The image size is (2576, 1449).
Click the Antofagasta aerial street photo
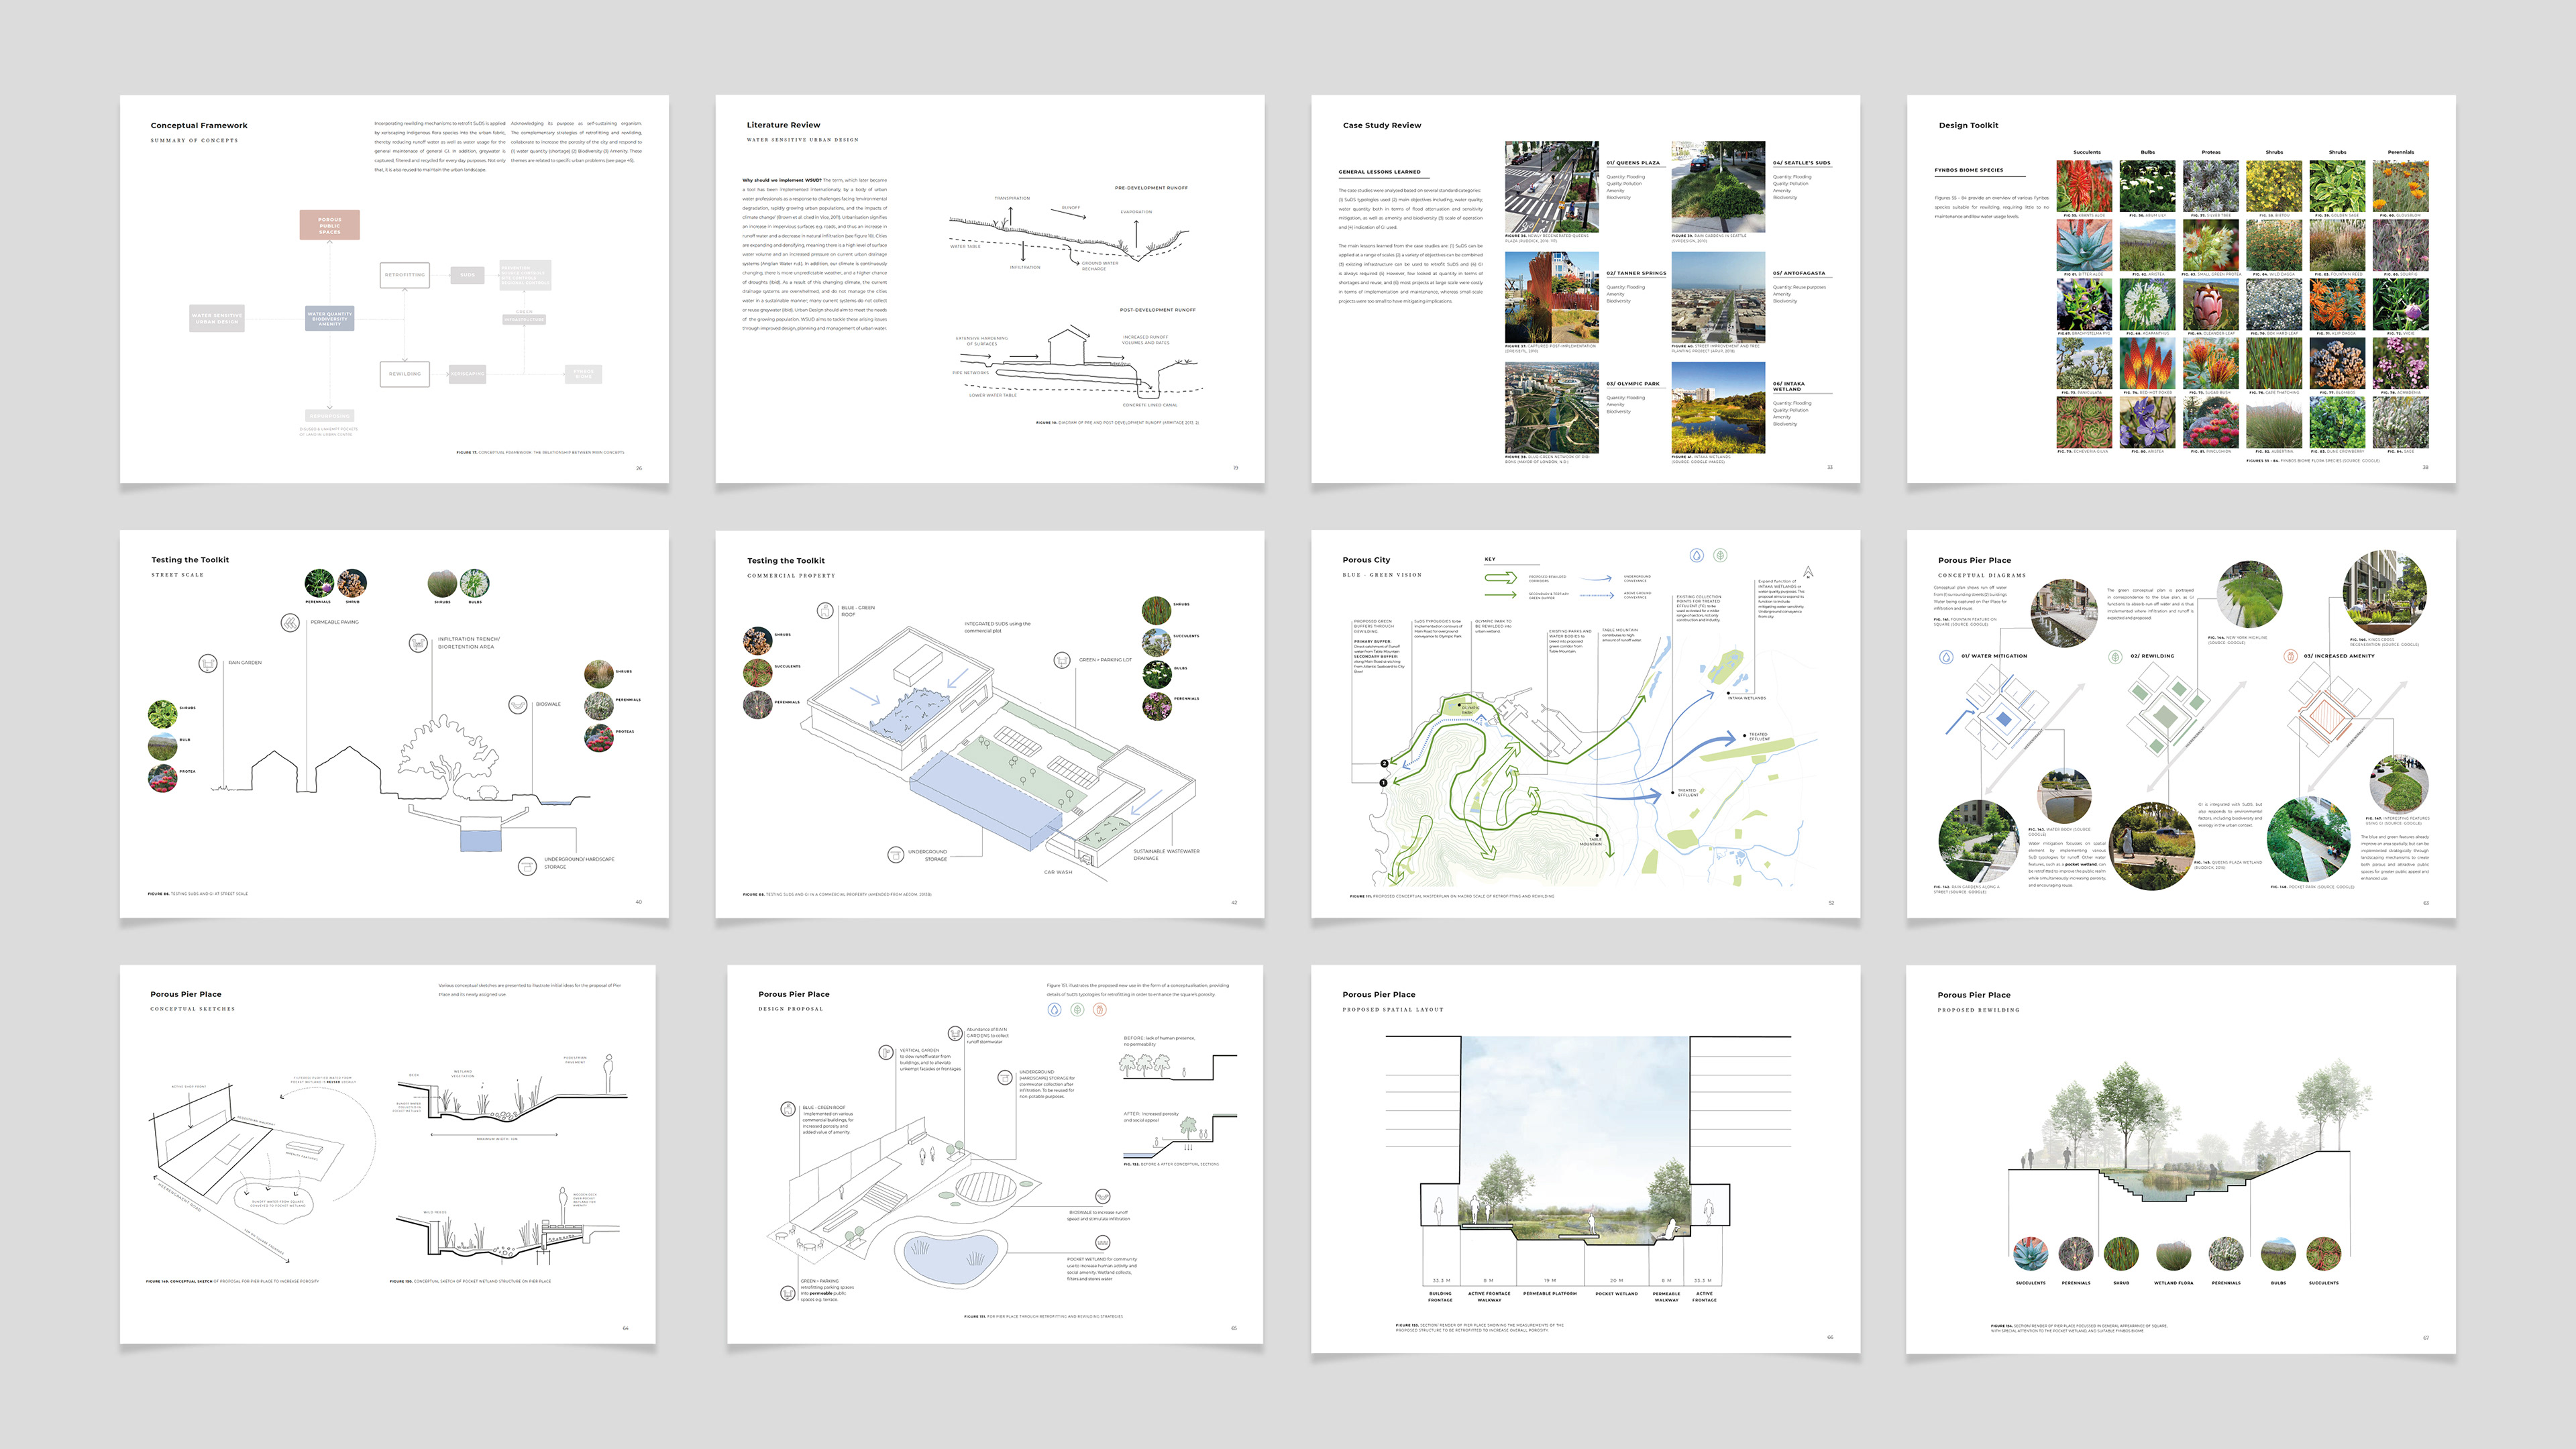(1718, 298)
